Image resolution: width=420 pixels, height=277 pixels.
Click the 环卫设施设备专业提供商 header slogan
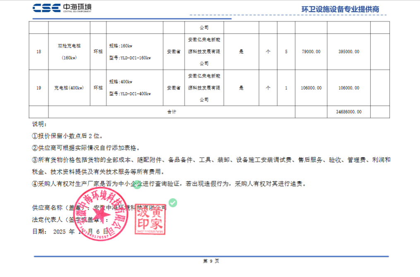[x=340, y=9]
